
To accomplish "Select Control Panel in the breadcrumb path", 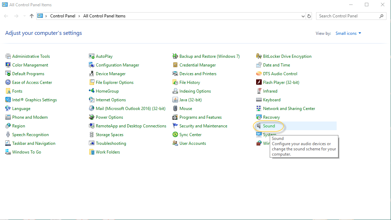I will click(63, 16).
